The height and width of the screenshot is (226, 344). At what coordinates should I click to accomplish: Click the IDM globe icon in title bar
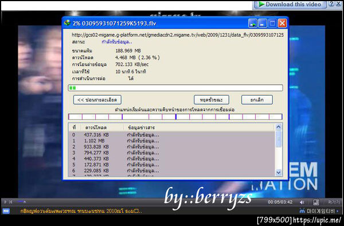point(67,23)
